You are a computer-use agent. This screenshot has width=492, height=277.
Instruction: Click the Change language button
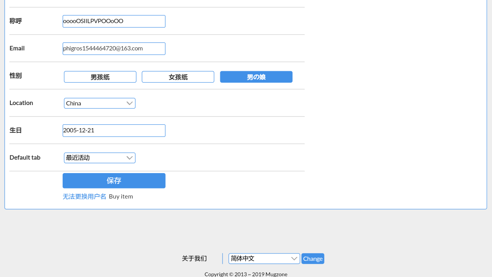coord(313,259)
